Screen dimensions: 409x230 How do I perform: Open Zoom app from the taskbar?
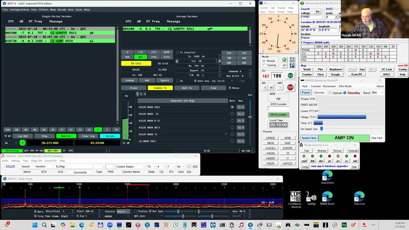click(x=110, y=225)
